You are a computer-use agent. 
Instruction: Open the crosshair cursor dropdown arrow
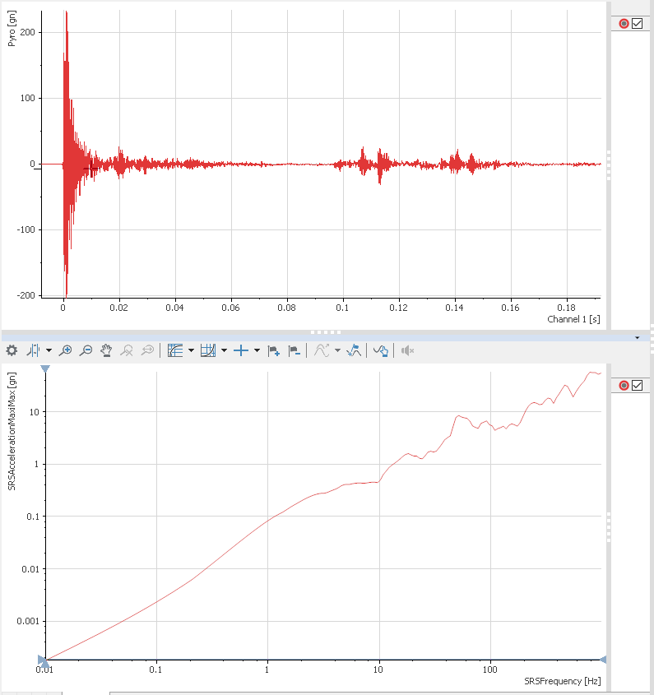tap(257, 350)
